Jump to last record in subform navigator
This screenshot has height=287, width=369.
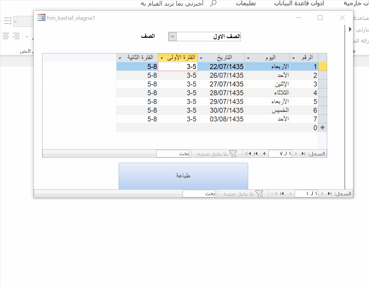coord(256,154)
